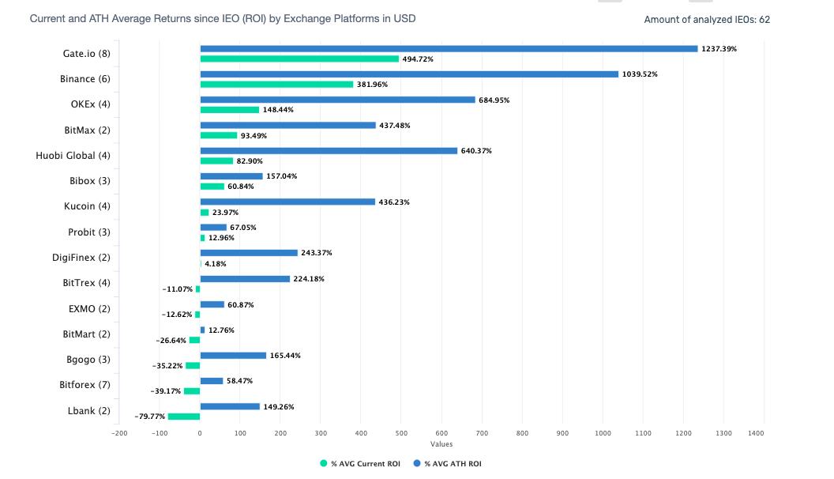
Task: Click the '381.96%' data label
Action: (x=372, y=85)
